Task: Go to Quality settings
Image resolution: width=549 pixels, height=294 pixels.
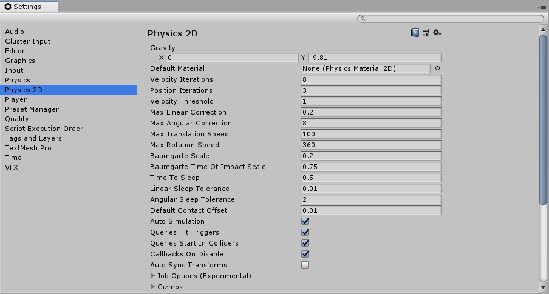Action: click(x=69, y=119)
